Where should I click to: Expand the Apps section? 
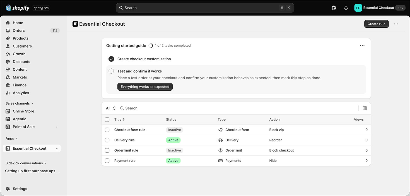tap(11, 138)
